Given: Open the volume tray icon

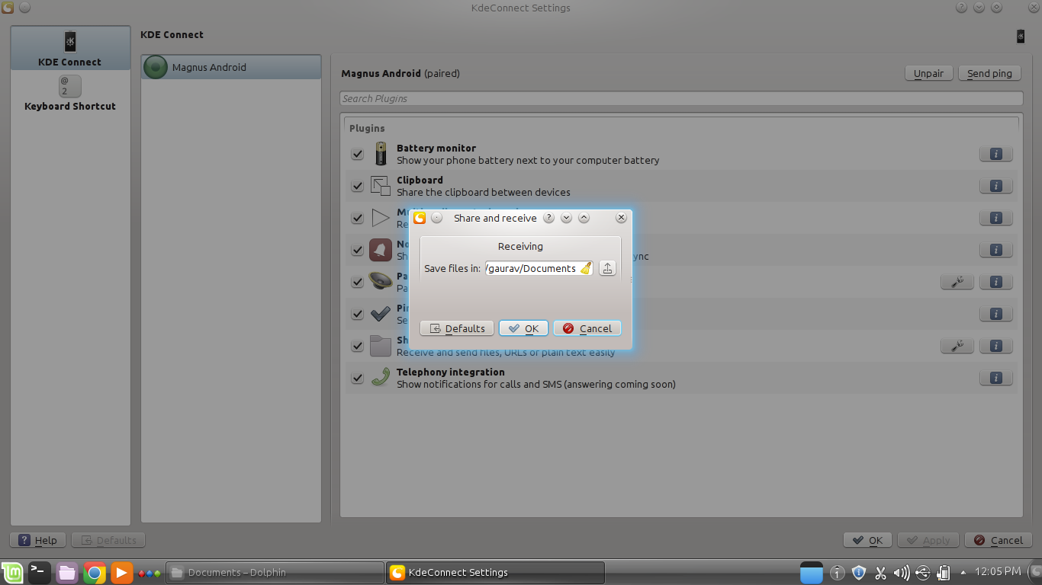Looking at the screenshot, I should coord(901,573).
